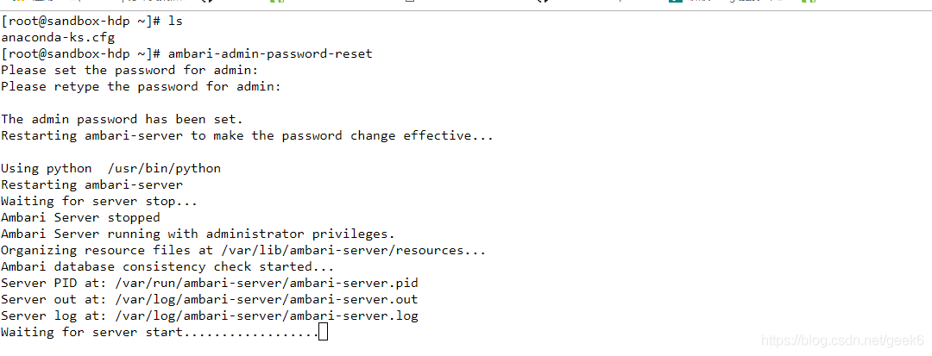Click the first [root@sandbox-hdp ~]# prompt
Image resolution: width=932 pixels, height=356 pixels.
click(x=81, y=22)
